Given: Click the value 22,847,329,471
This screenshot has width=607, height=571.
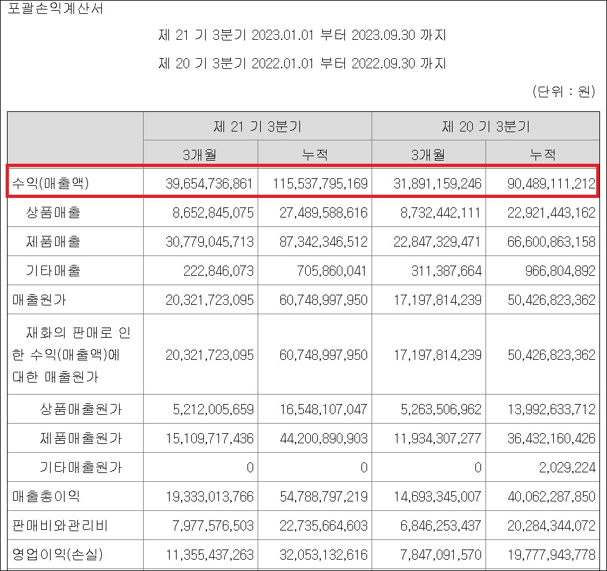Looking at the screenshot, I should click(437, 242).
